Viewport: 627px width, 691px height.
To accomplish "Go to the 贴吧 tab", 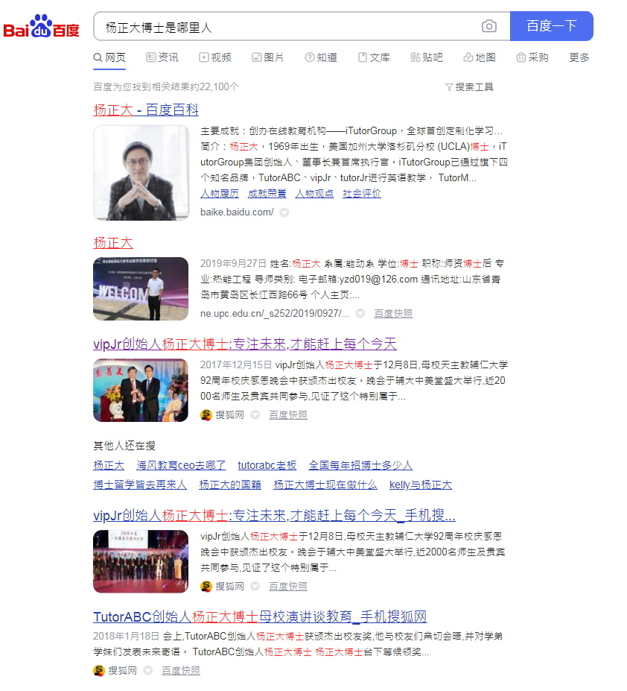I will click(426, 57).
